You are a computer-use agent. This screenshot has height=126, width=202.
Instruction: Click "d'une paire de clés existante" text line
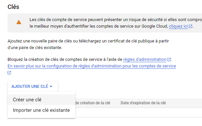click(x=35, y=48)
